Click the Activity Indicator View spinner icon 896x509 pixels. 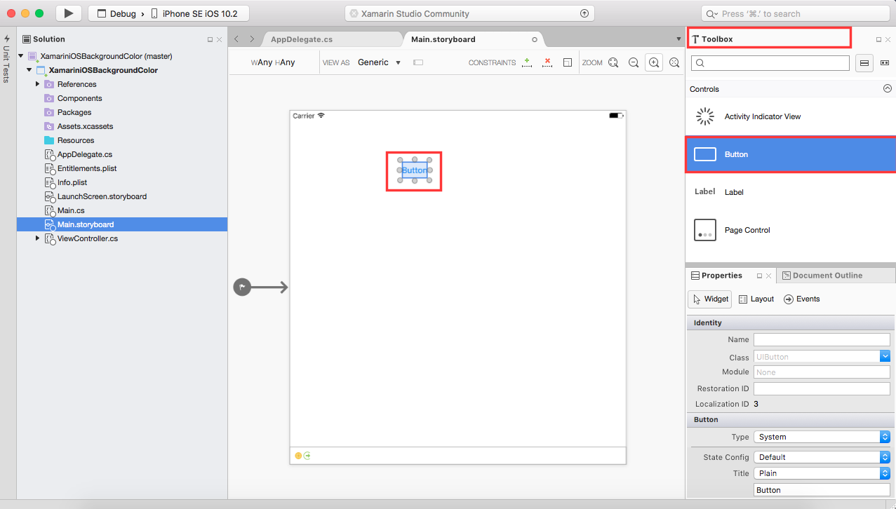coord(704,116)
